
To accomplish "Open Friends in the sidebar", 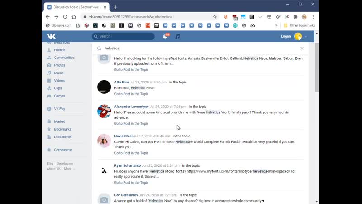I will click(x=60, y=50).
